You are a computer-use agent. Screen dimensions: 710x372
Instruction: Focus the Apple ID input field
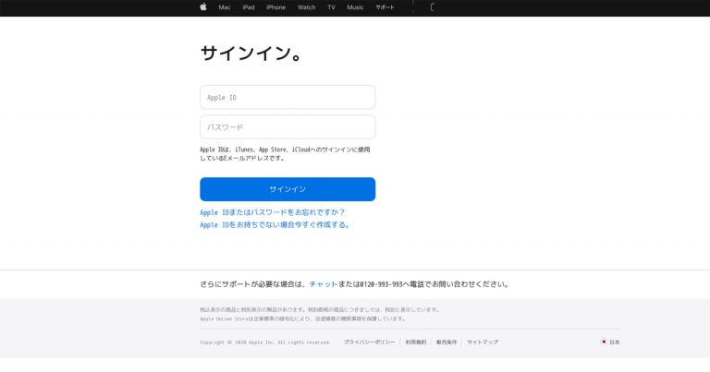tap(288, 97)
